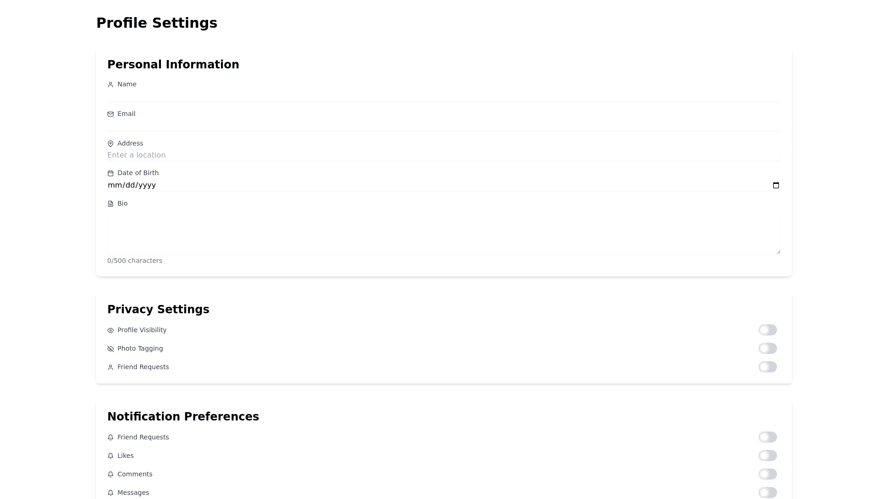Screen dimensions: 888x499
Task: Click the bell icon beside Likes
Action: (111, 456)
